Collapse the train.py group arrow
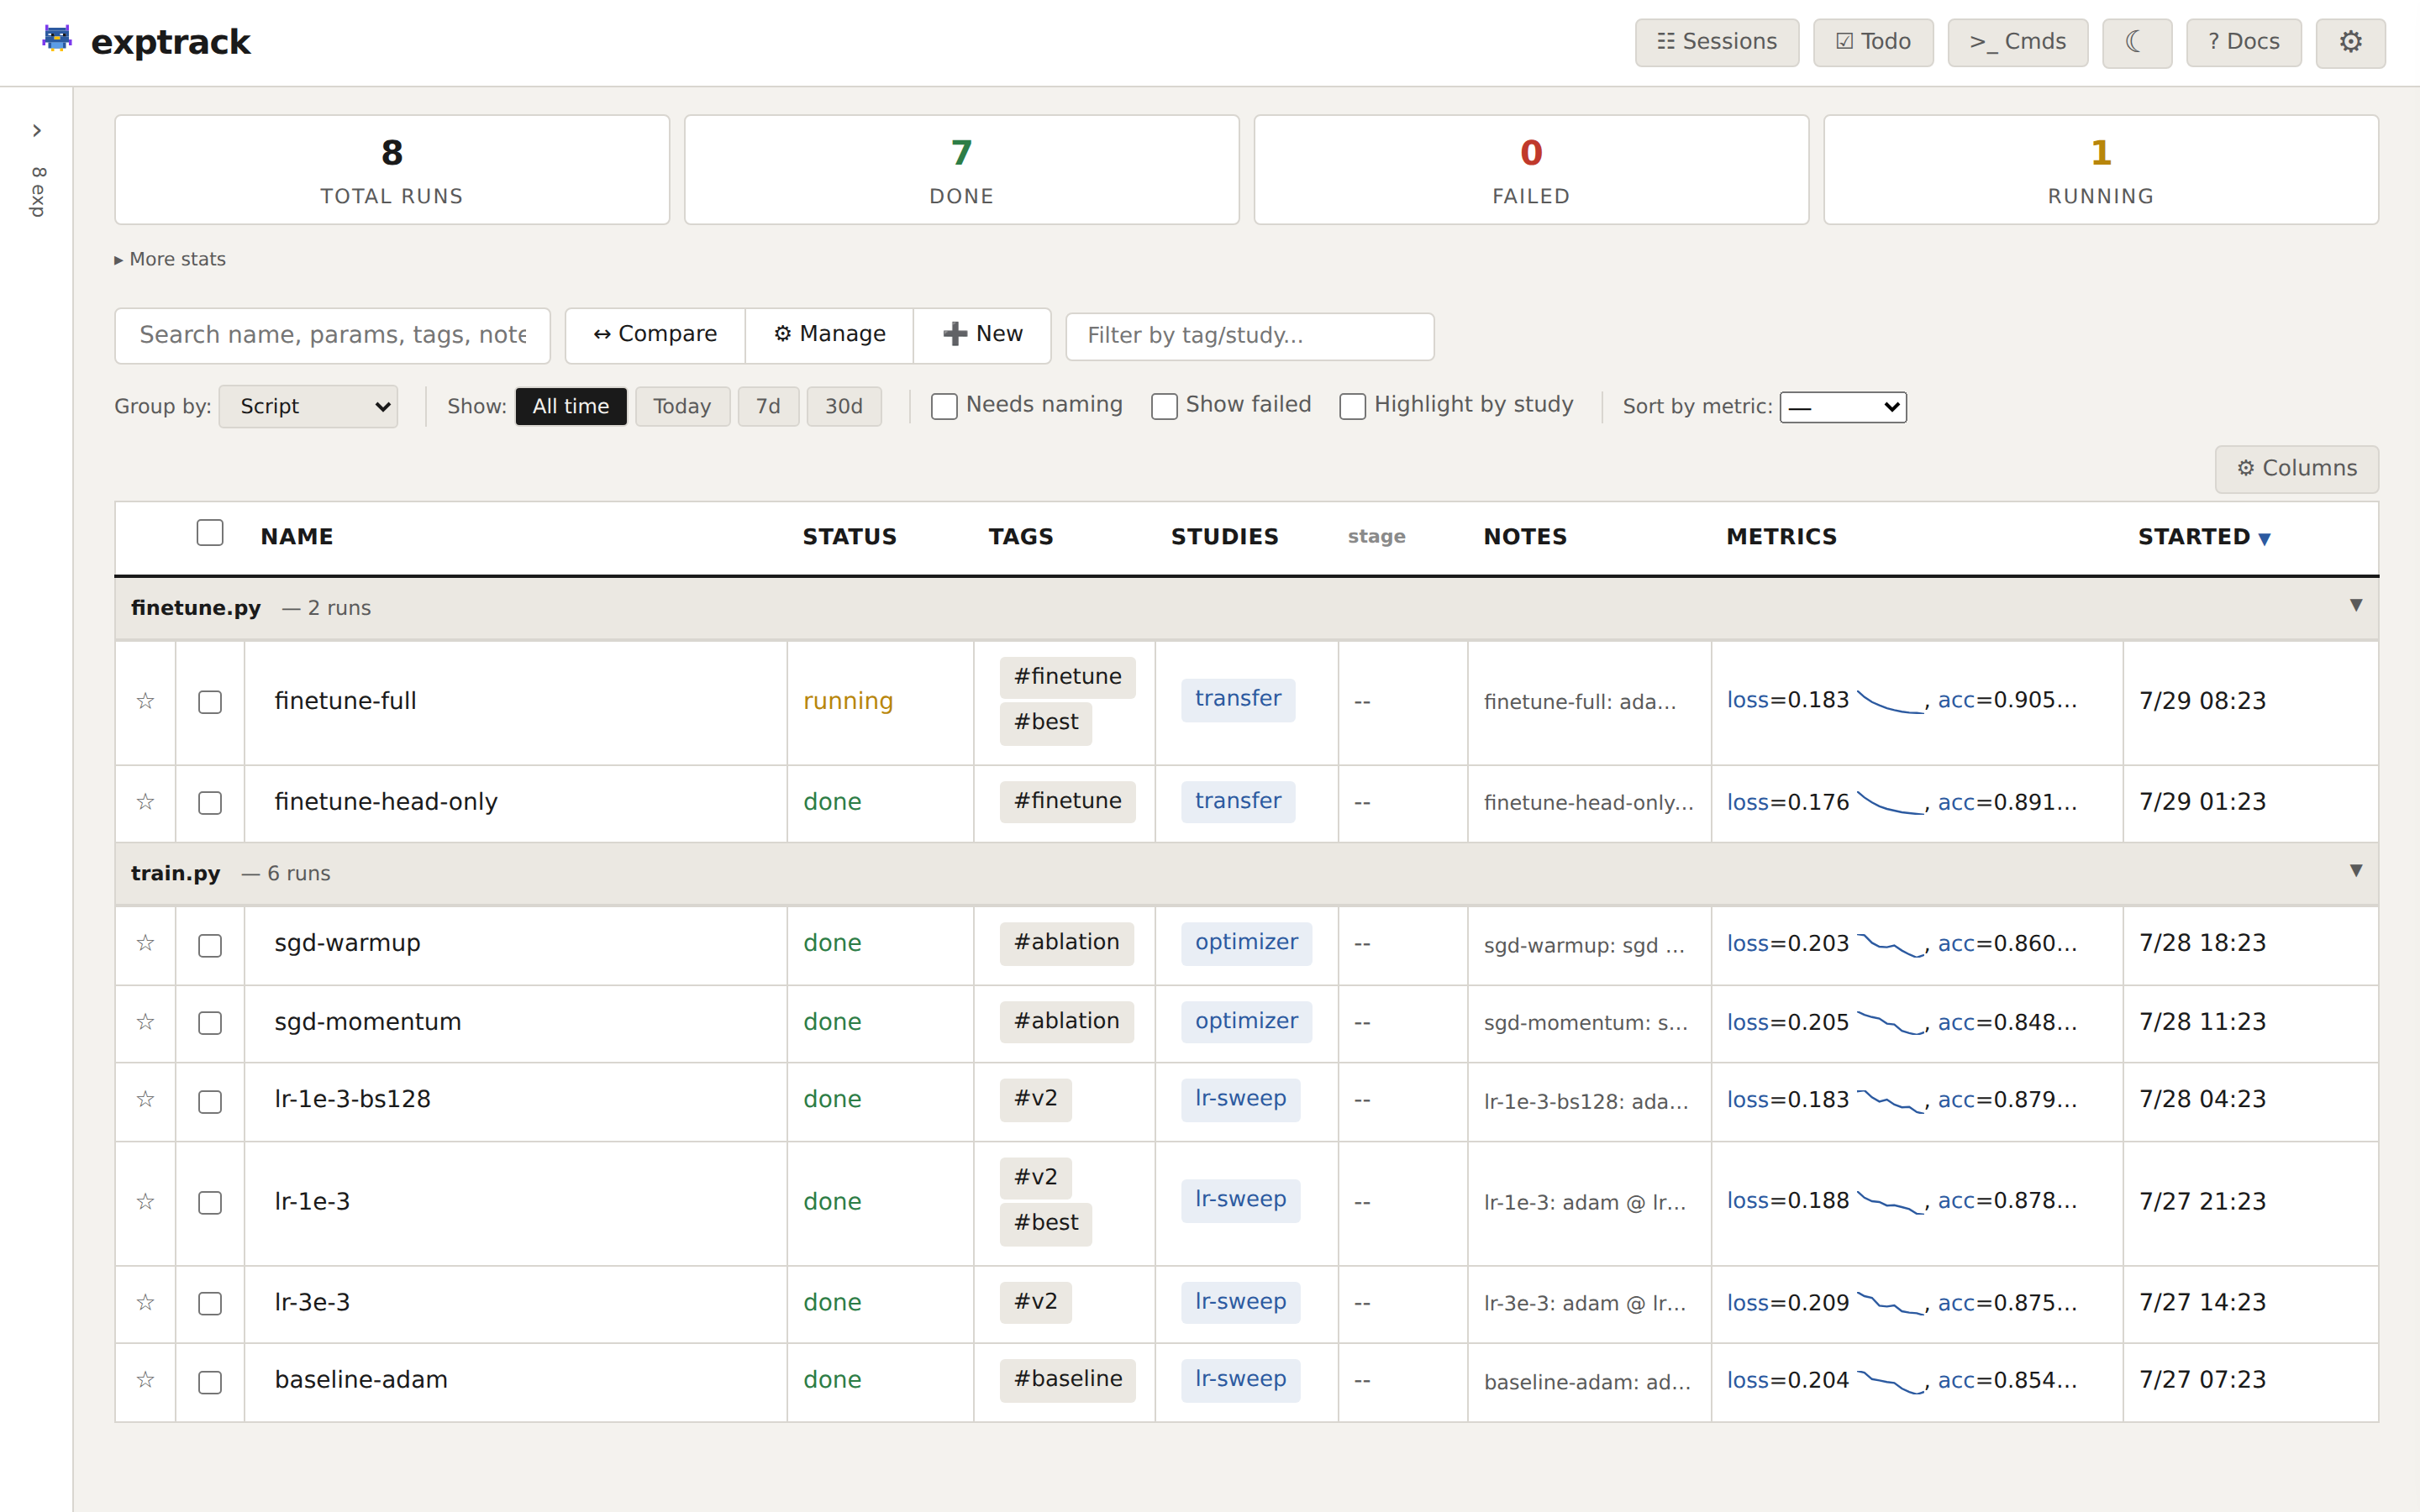The image size is (2420, 1512). click(2356, 870)
